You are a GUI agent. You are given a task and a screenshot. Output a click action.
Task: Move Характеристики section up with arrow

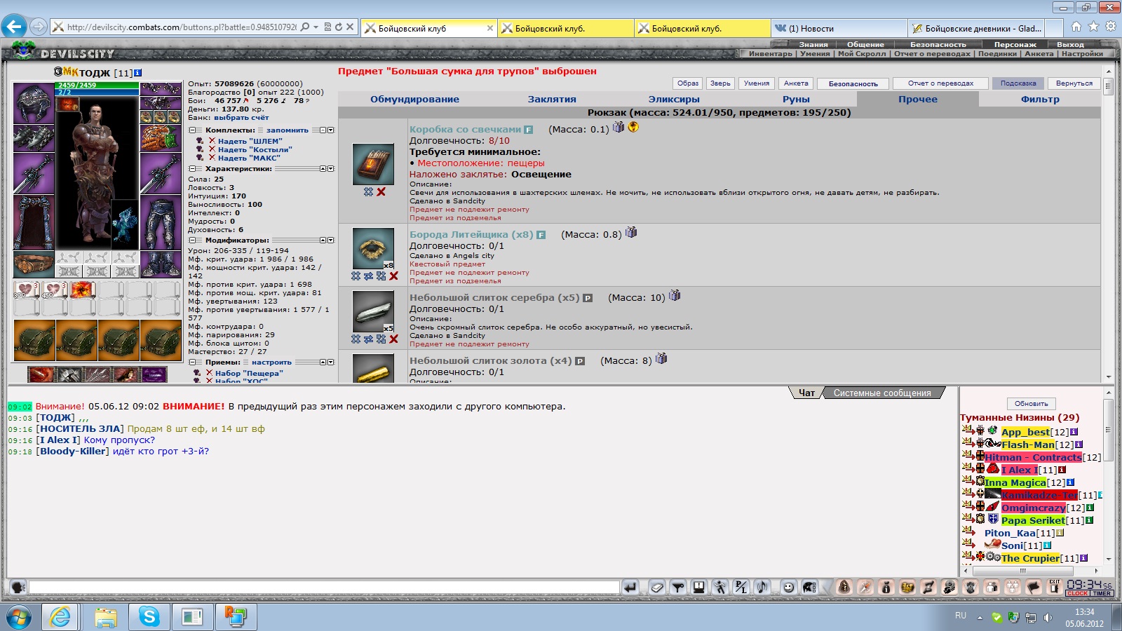coord(323,169)
